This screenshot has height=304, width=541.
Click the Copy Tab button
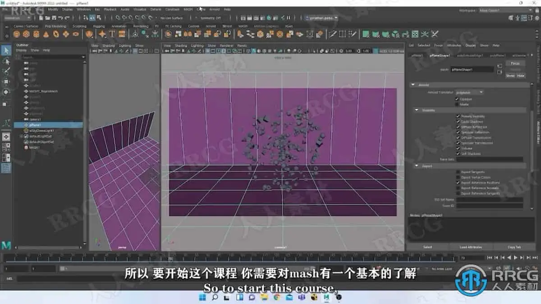click(514, 247)
